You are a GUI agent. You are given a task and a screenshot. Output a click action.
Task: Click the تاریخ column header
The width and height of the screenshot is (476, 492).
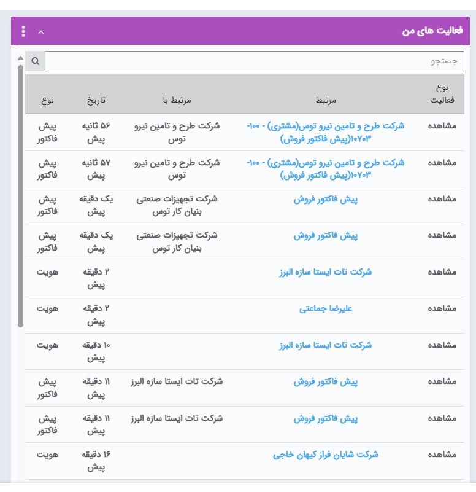(96, 100)
